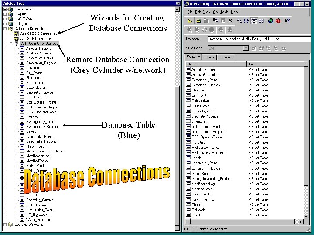The height and width of the screenshot is (235, 314).
Task: Click the Export Metadata icon
Action: coord(283,48)
